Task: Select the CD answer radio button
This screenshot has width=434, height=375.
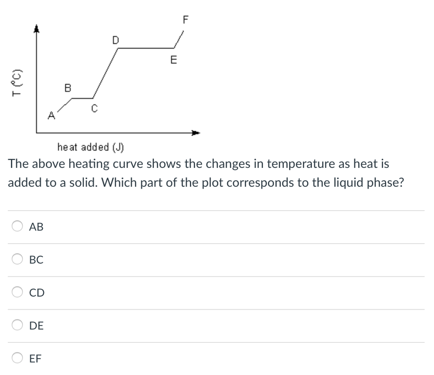Action: point(17,292)
